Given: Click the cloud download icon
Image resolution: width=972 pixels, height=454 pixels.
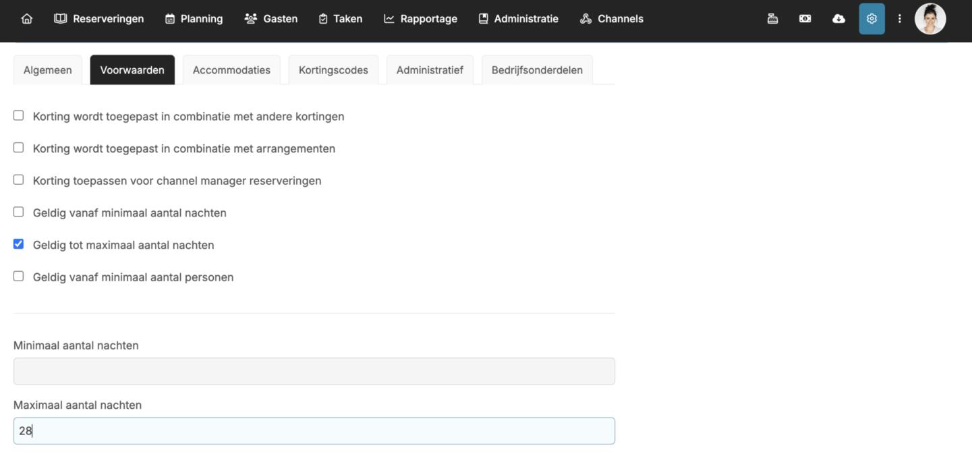Looking at the screenshot, I should click(838, 19).
